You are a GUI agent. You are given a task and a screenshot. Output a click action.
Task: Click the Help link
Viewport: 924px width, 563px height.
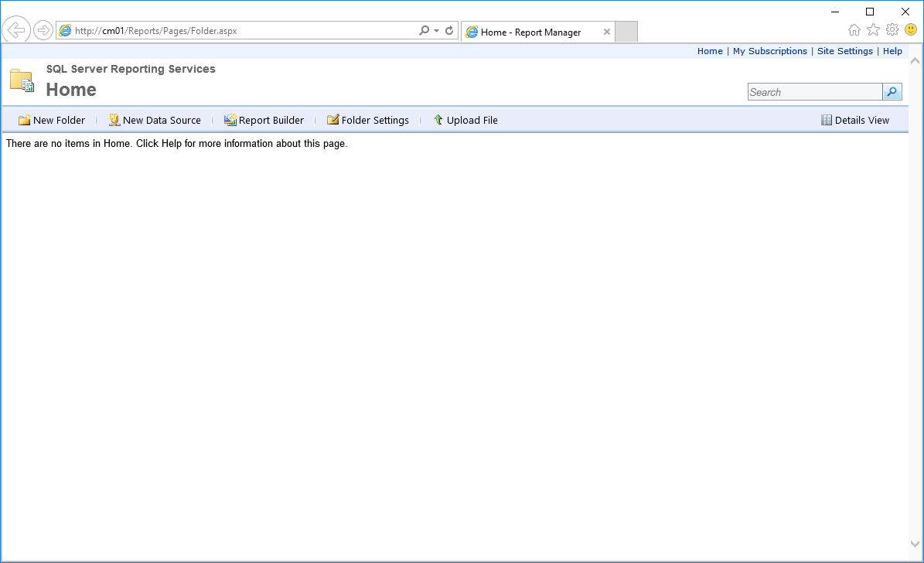(892, 51)
